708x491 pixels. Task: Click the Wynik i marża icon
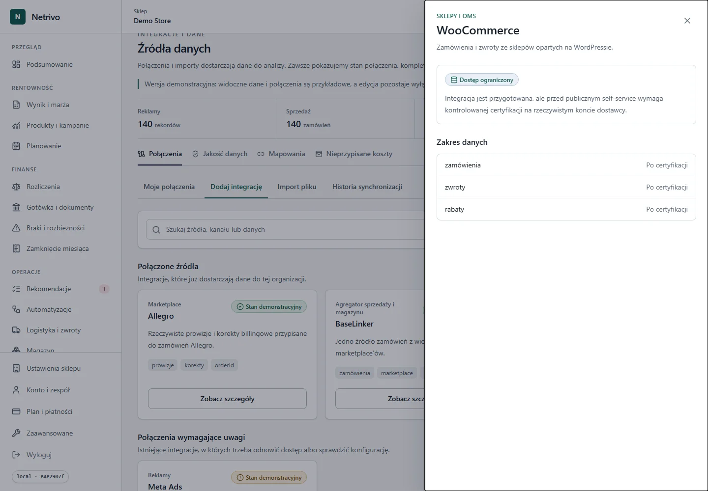coord(16,105)
